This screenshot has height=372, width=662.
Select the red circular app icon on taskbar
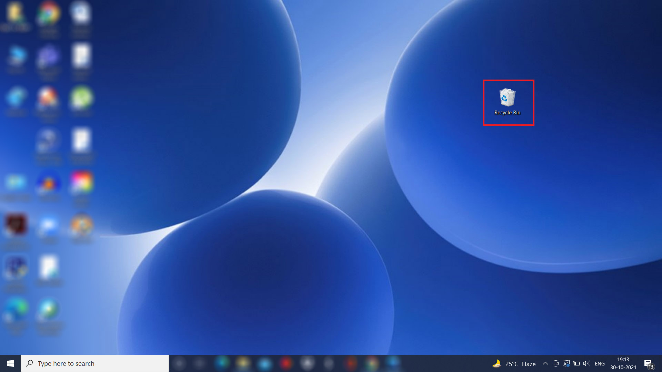pyautogui.click(x=286, y=363)
